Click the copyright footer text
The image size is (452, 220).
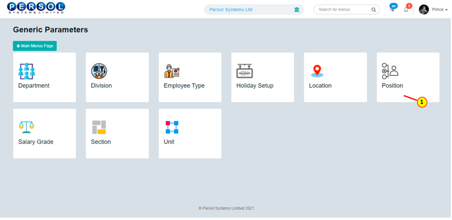point(226,208)
